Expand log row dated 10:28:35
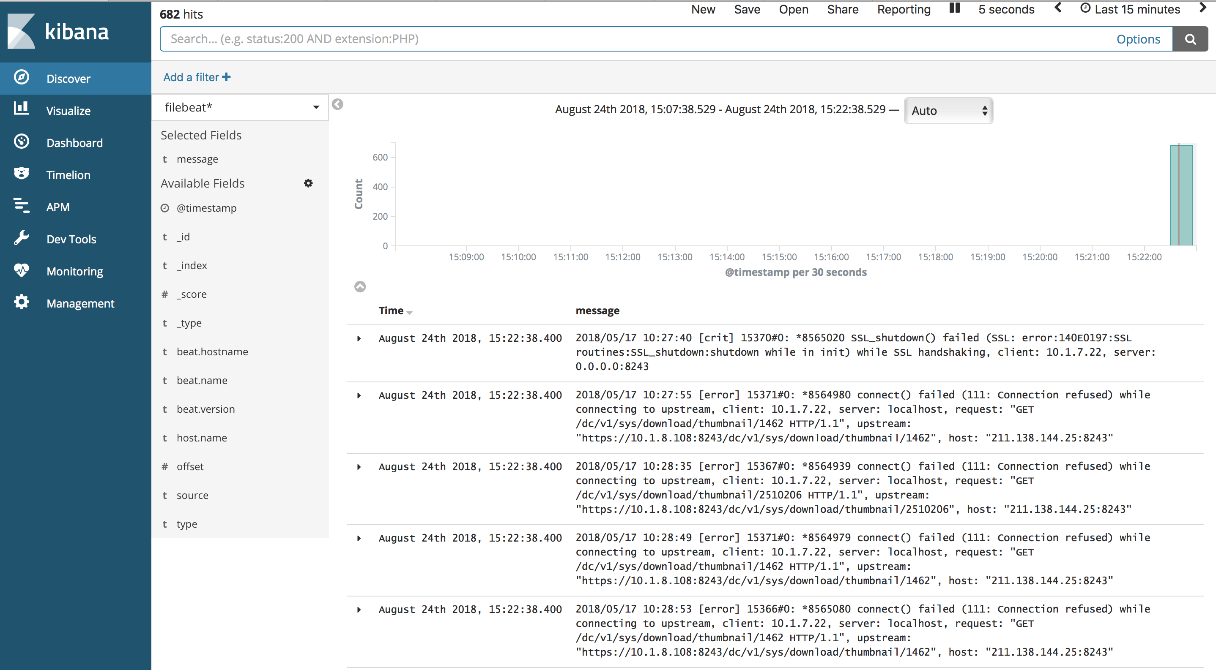The height and width of the screenshot is (670, 1216). pyautogui.click(x=359, y=467)
